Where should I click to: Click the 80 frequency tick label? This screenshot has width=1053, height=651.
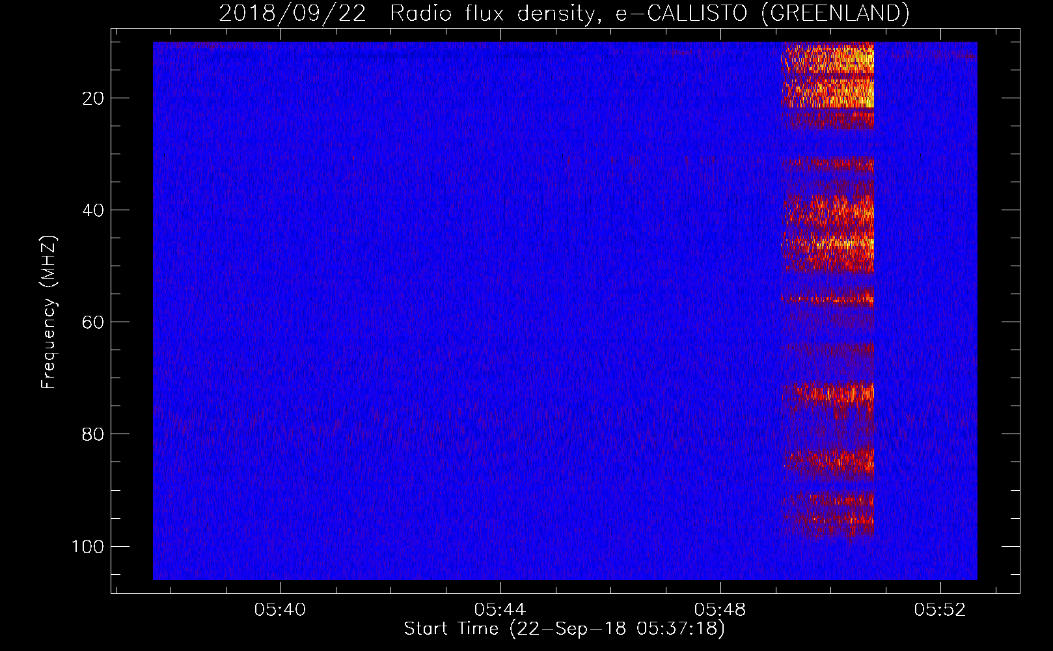point(93,434)
